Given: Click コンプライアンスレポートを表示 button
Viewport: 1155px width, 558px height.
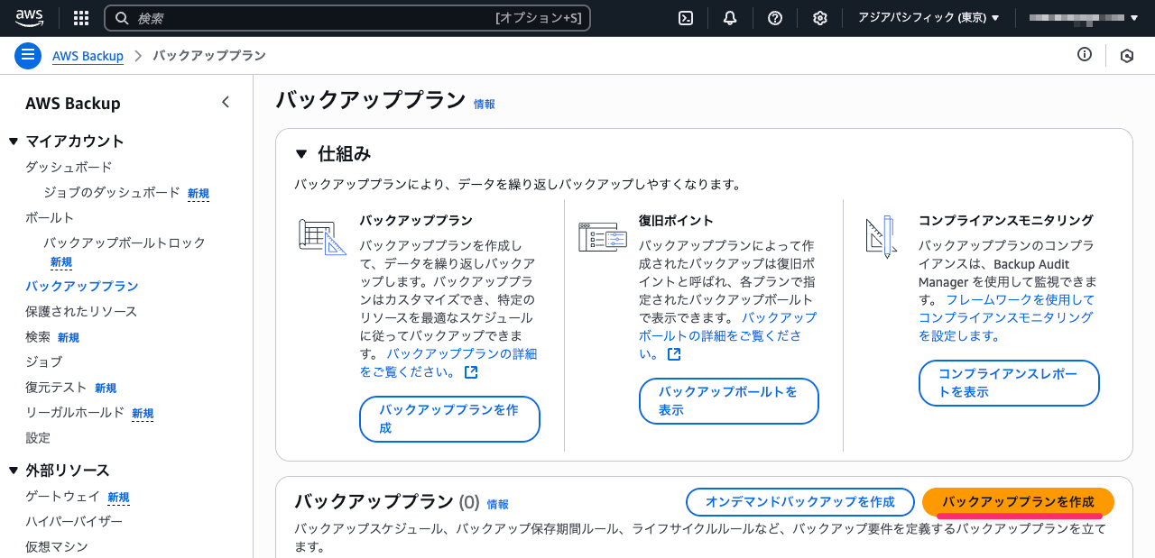Looking at the screenshot, I should (x=1009, y=383).
